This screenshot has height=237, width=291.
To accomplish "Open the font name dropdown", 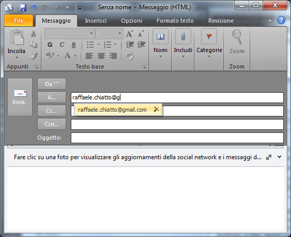I will pyautogui.click(x=91, y=33).
